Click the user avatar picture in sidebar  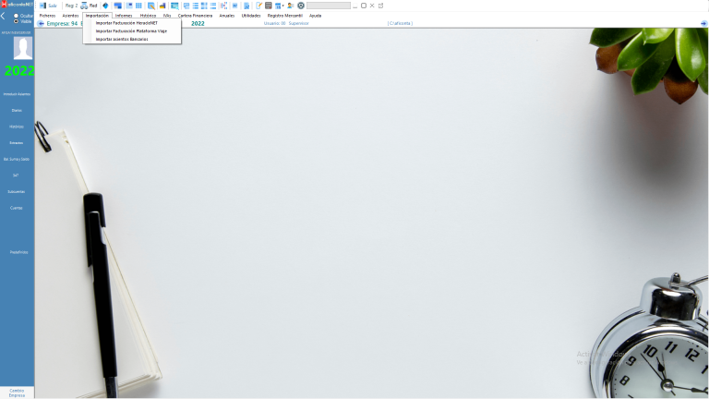click(22, 48)
